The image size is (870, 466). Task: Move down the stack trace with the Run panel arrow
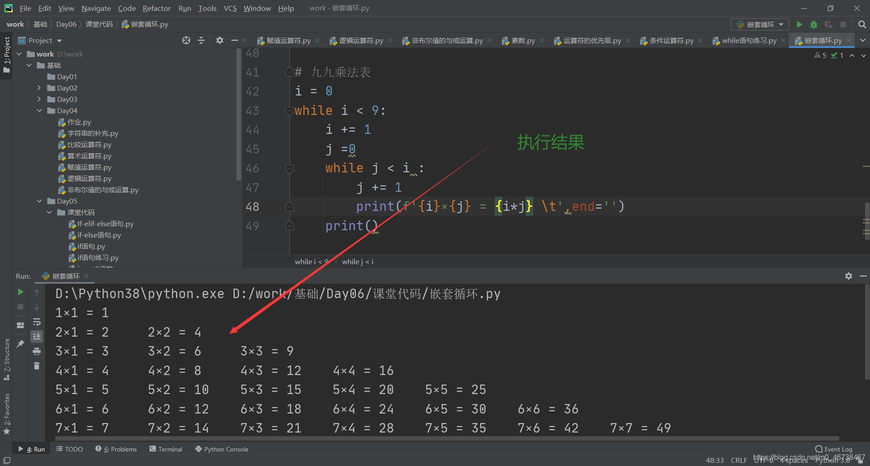click(x=37, y=307)
